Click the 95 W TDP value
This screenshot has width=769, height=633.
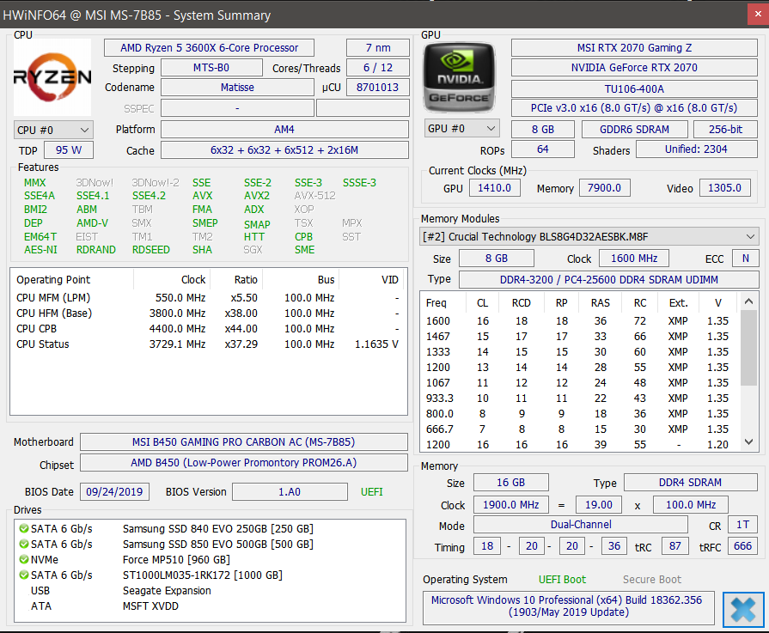click(x=69, y=150)
